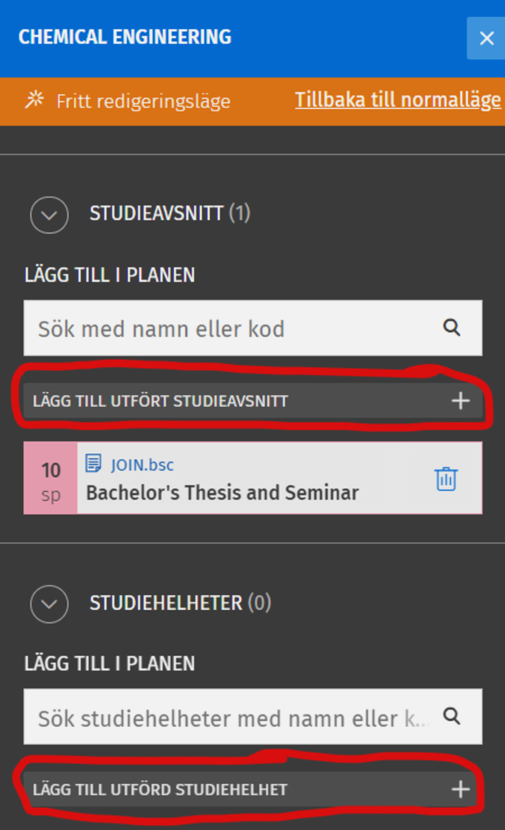The width and height of the screenshot is (505, 830).
Task: Open the JOIN.bsc course code link
Action: point(142,465)
